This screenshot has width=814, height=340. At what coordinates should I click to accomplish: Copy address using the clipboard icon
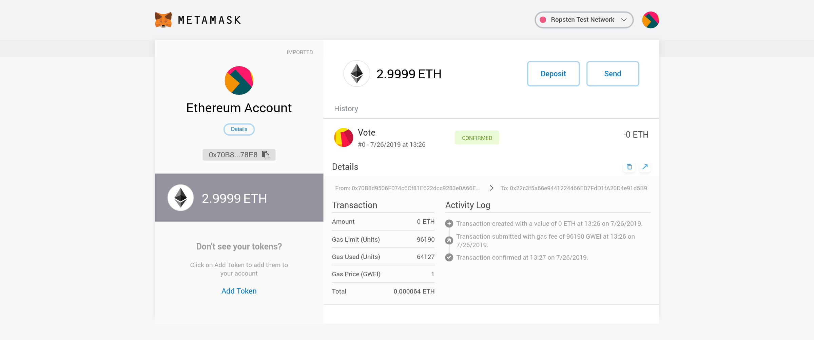266,155
